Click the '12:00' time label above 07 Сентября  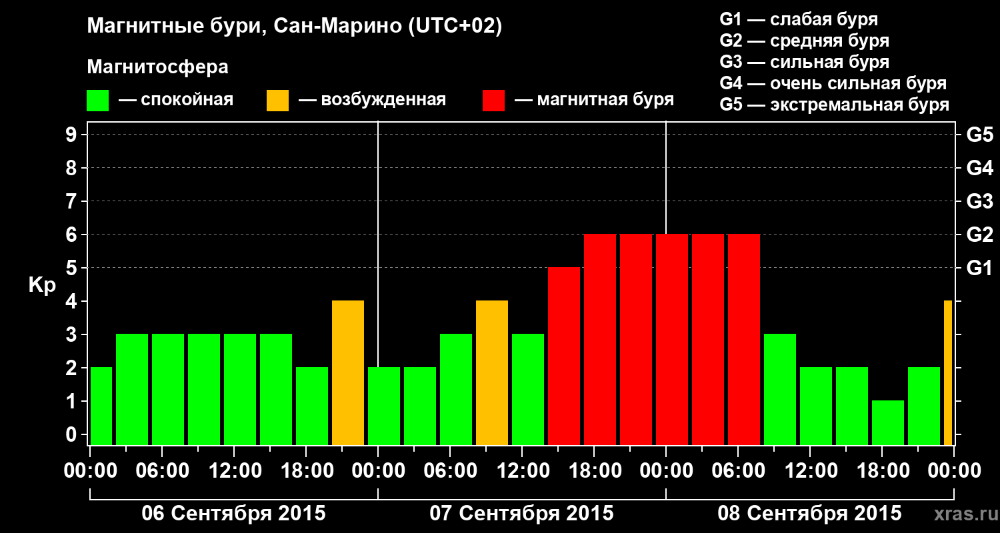(522, 472)
